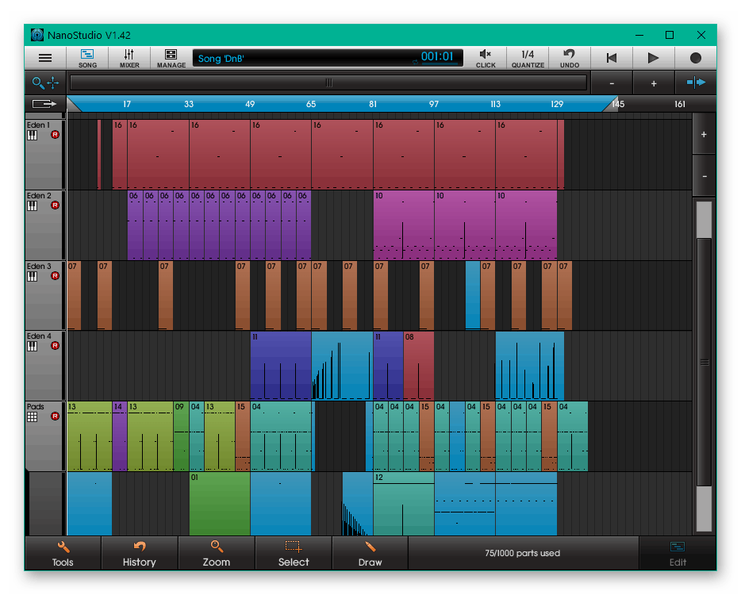Toggle the loop arrow icon
The image size is (741, 595).
[x=44, y=103]
